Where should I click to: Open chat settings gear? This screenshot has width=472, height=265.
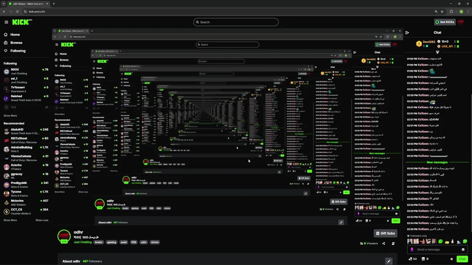click(451, 259)
